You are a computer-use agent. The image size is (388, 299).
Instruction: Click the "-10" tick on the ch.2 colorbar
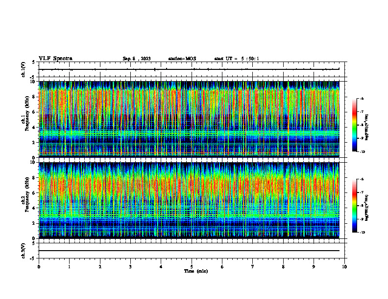tap(363, 233)
